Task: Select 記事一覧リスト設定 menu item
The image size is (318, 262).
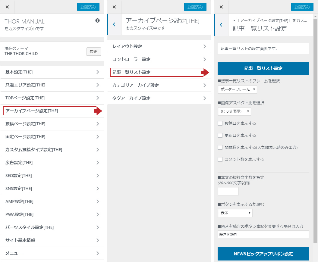Action: (x=156, y=72)
